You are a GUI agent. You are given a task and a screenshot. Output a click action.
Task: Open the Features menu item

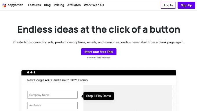click(x=34, y=5)
